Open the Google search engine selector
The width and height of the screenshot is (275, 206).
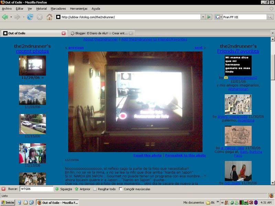(x=219, y=17)
